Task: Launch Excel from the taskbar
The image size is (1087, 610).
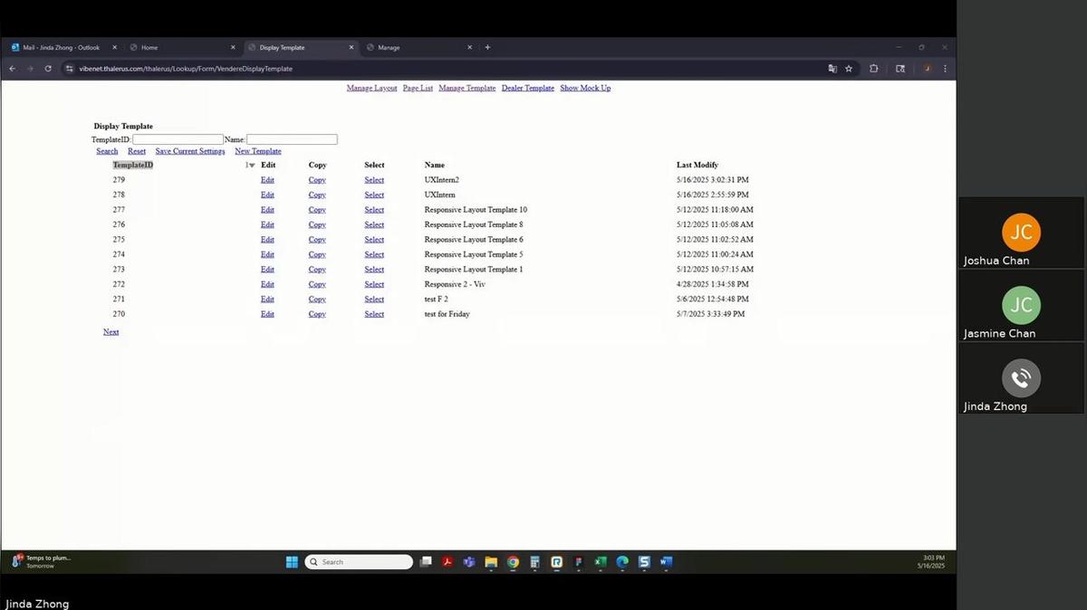Action: pos(600,562)
